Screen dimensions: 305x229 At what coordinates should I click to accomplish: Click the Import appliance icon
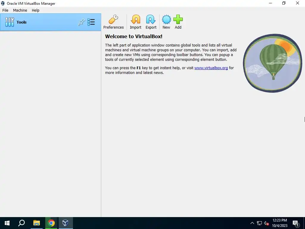[136, 22]
